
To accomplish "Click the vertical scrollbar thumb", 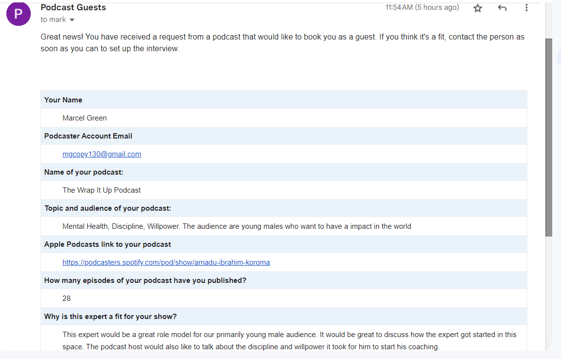I will coord(549,137).
